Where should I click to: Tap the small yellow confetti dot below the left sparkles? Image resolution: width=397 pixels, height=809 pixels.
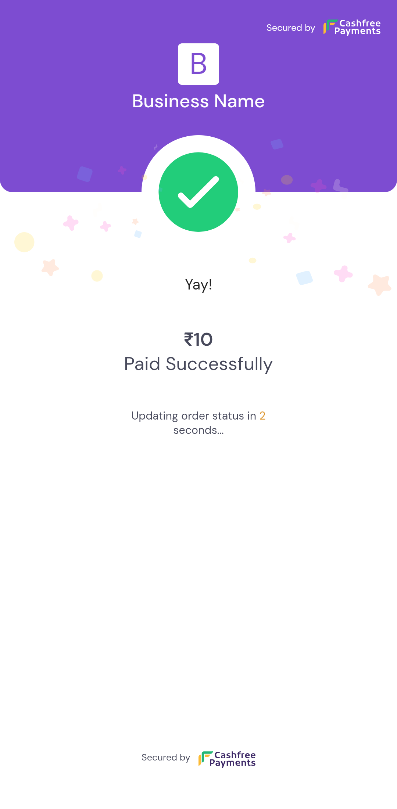(x=97, y=276)
